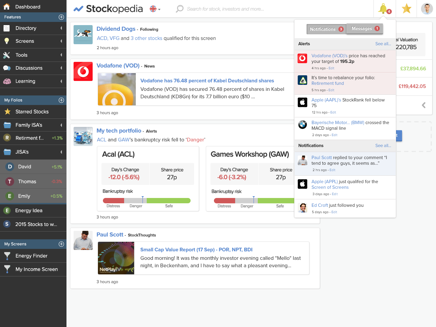
Task: Click the left chevron on the valuation panel
Action: 424,105
